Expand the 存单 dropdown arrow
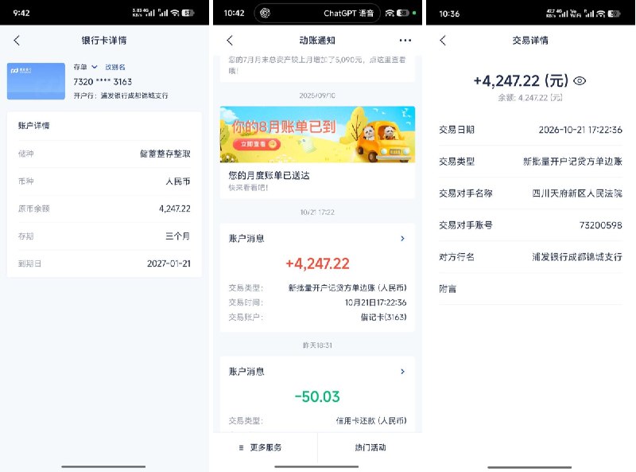 click(x=94, y=67)
